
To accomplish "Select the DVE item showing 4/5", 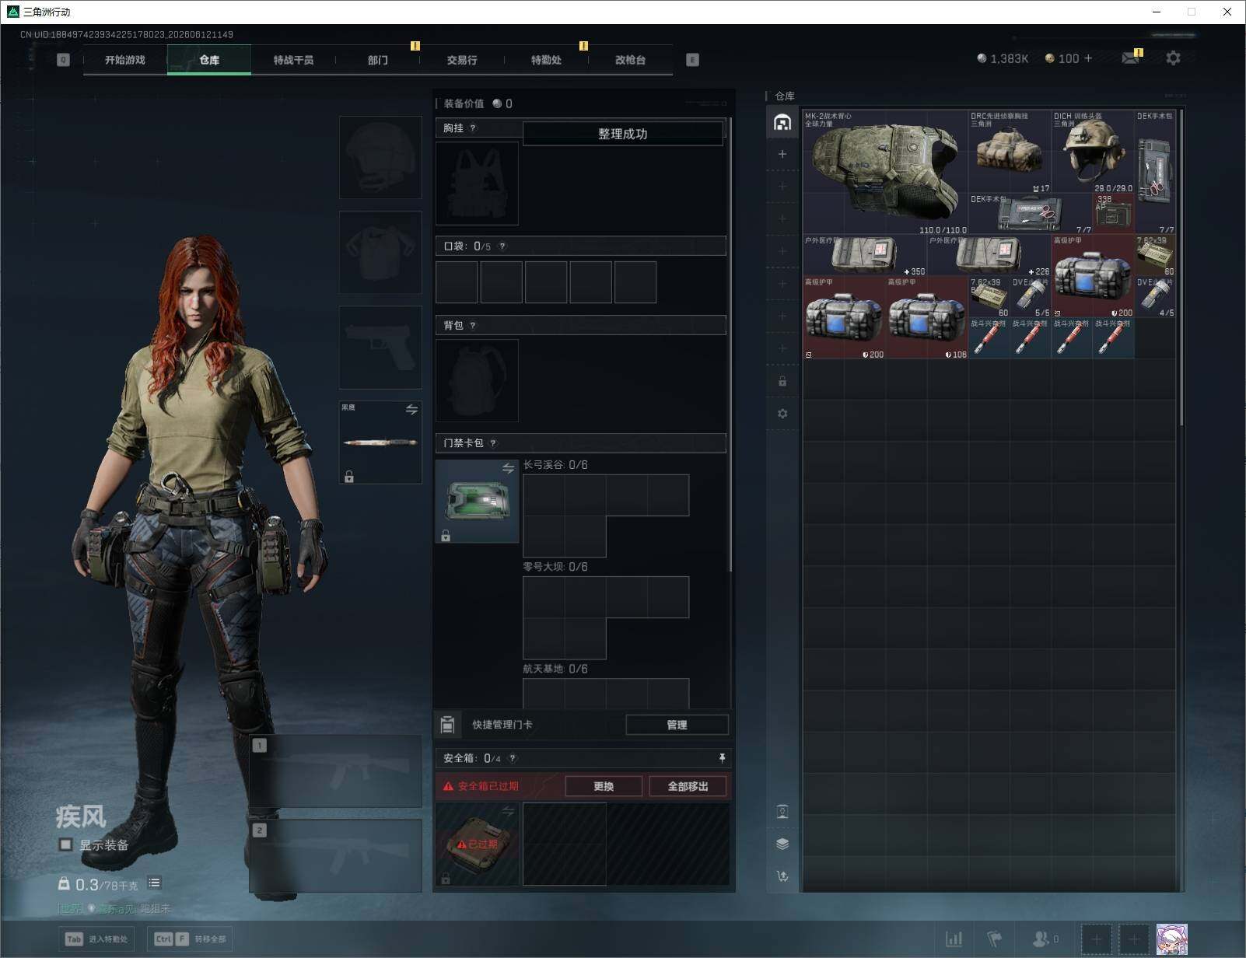I will click(1155, 297).
